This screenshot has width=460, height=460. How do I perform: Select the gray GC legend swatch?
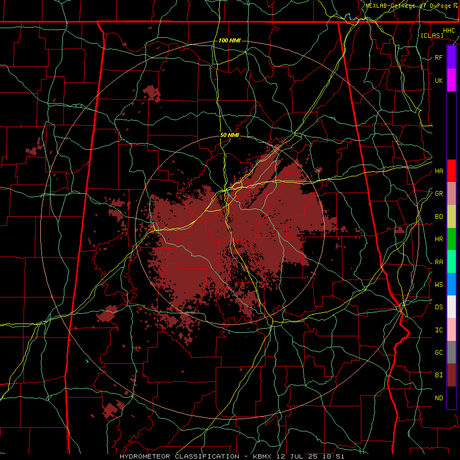(451, 352)
